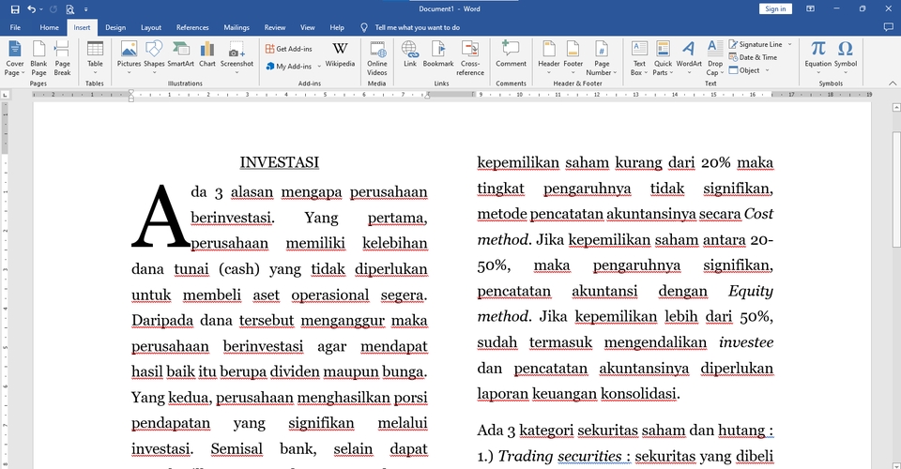The width and height of the screenshot is (901, 469).
Task: Switch to the Home tab
Action: tap(50, 27)
